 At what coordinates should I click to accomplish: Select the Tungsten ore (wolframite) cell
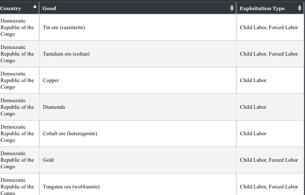click(71, 187)
